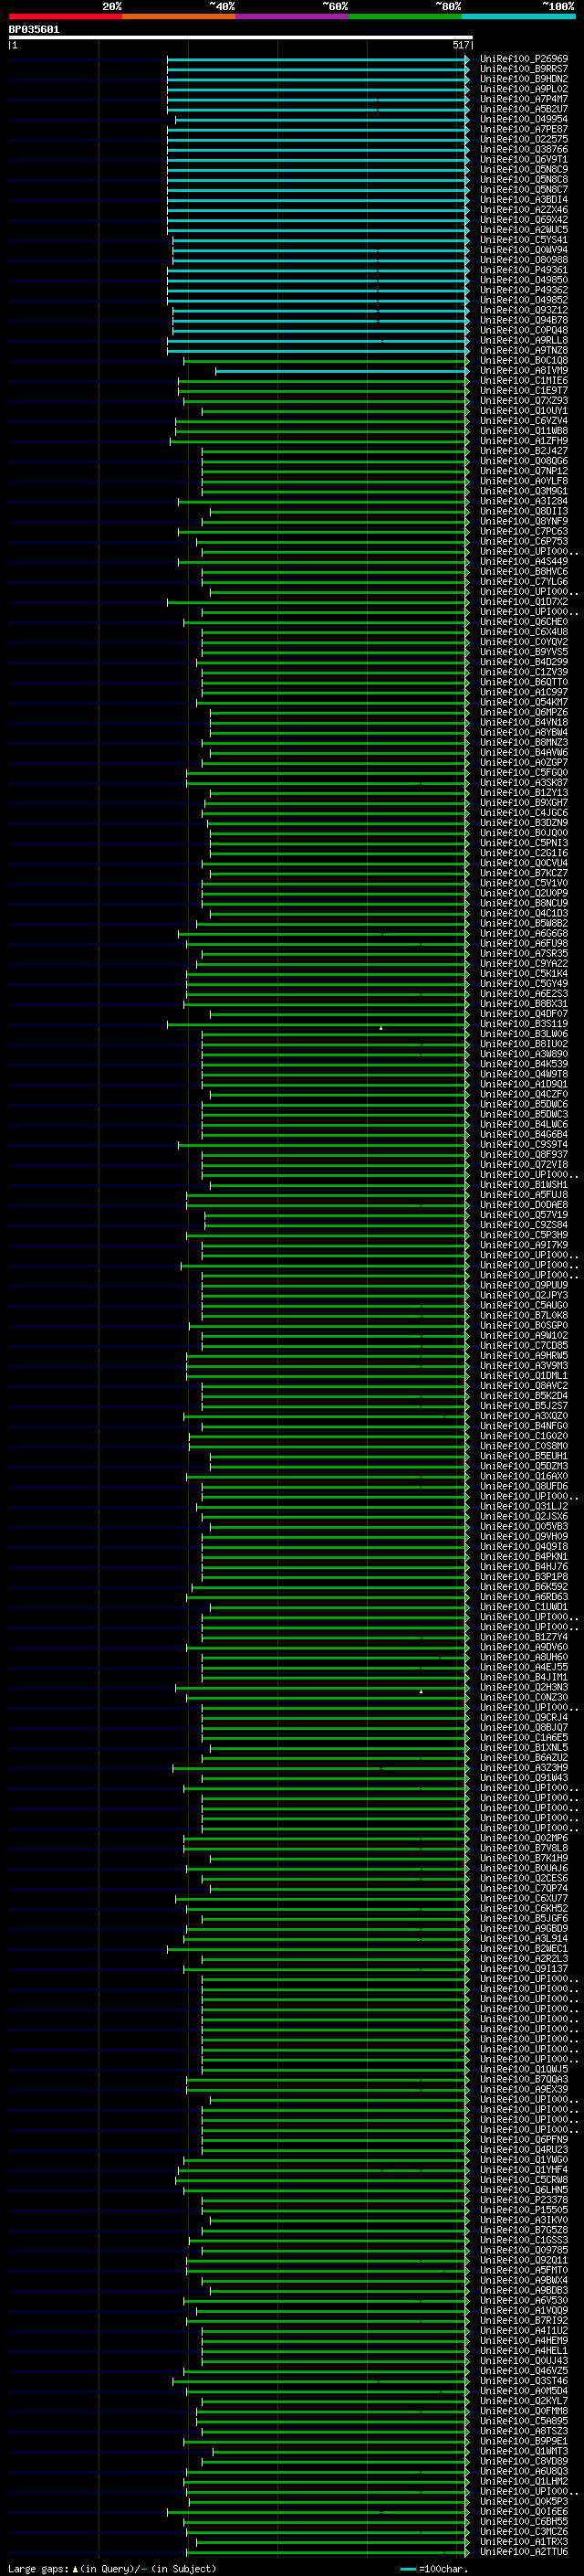Screen dimensions: 584x2576
Task: Open hit UniRef100_B8HVC6
Action: 524,571
